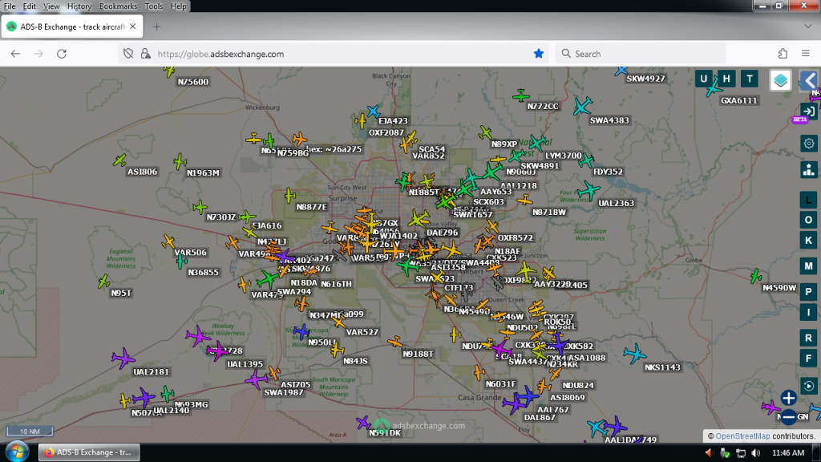
Task: Open the Tools menu
Action: pyautogui.click(x=153, y=6)
